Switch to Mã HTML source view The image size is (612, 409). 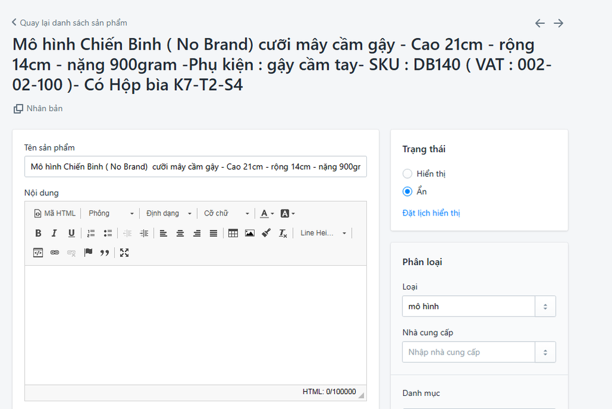pos(55,213)
